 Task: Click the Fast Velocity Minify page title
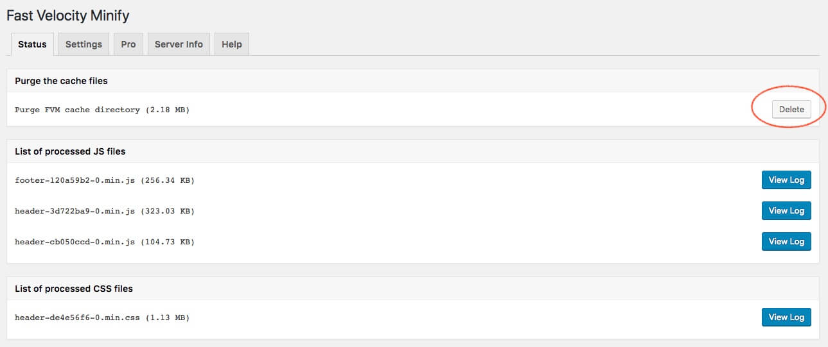pos(67,15)
